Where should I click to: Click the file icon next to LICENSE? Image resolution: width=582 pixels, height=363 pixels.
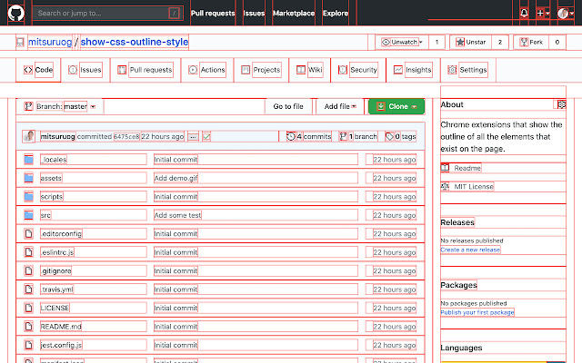[28, 308]
